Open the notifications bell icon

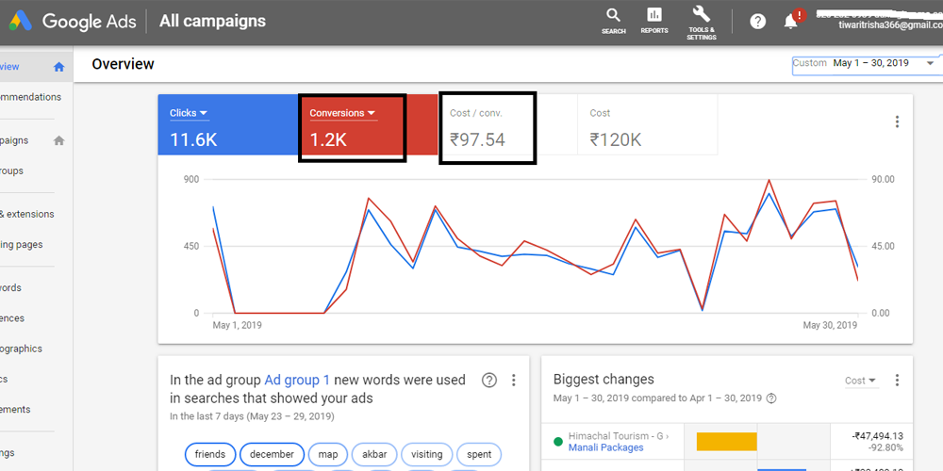coord(790,22)
